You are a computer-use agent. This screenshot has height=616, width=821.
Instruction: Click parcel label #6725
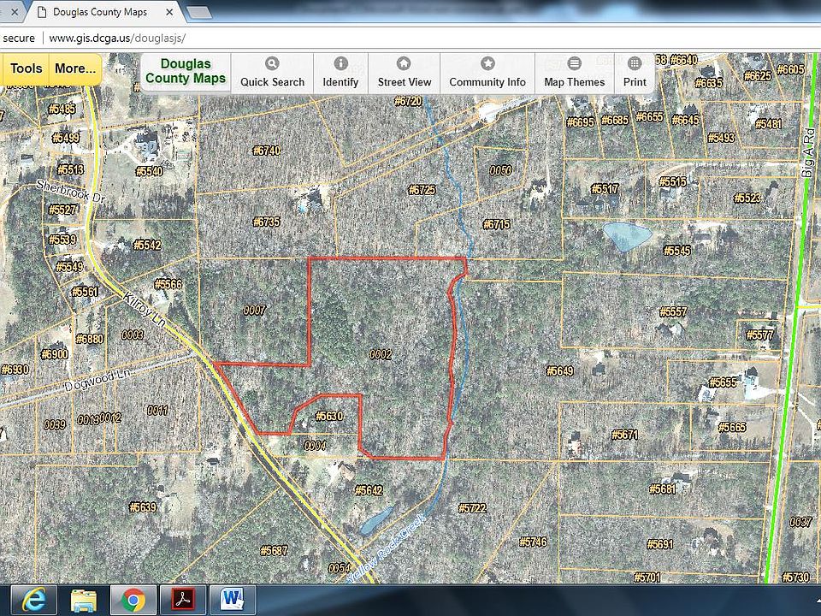point(422,190)
